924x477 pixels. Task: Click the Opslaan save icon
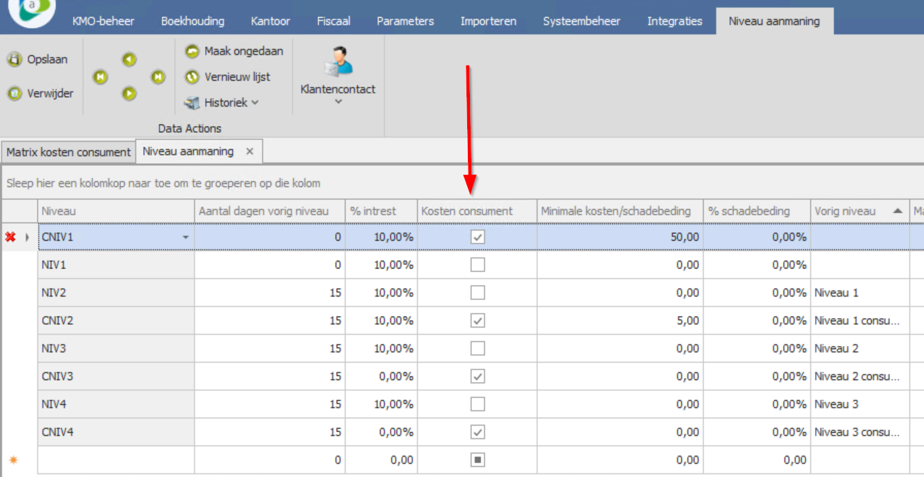click(x=14, y=60)
